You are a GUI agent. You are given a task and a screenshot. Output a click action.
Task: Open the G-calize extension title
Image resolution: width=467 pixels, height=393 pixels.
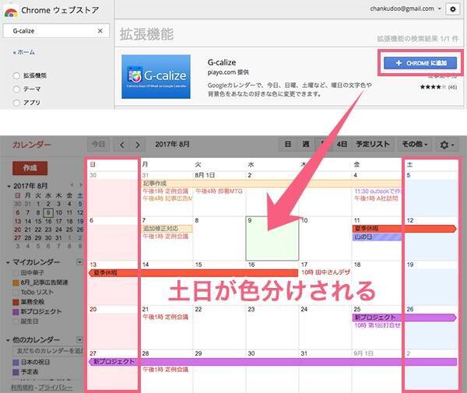point(222,62)
